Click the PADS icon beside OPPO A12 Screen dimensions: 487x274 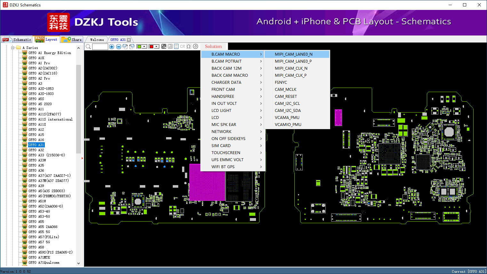click(x=25, y=129)
